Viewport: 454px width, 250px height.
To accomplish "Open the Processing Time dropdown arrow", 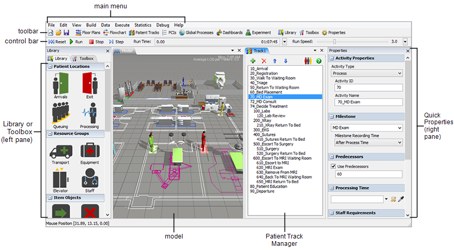I will (386, 199).
